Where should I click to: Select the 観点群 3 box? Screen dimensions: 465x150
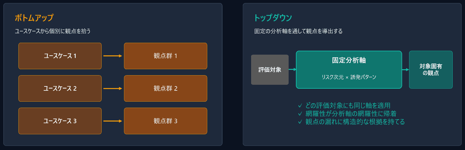[165, 121]
